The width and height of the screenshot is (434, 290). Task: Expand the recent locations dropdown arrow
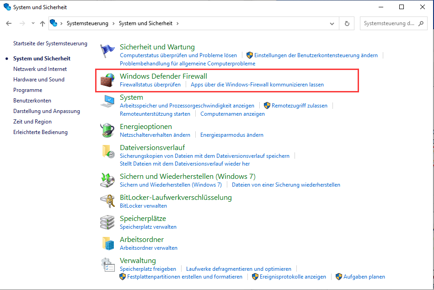(x=33, y=23)
